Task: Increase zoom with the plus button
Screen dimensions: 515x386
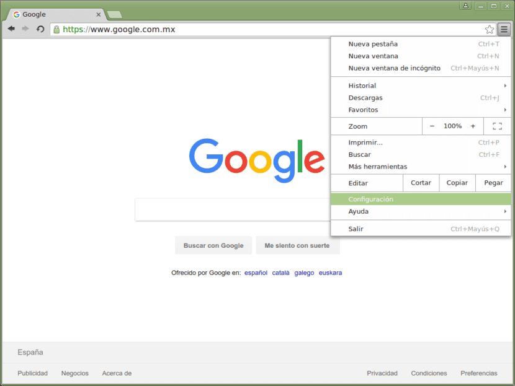Action: 473,126
